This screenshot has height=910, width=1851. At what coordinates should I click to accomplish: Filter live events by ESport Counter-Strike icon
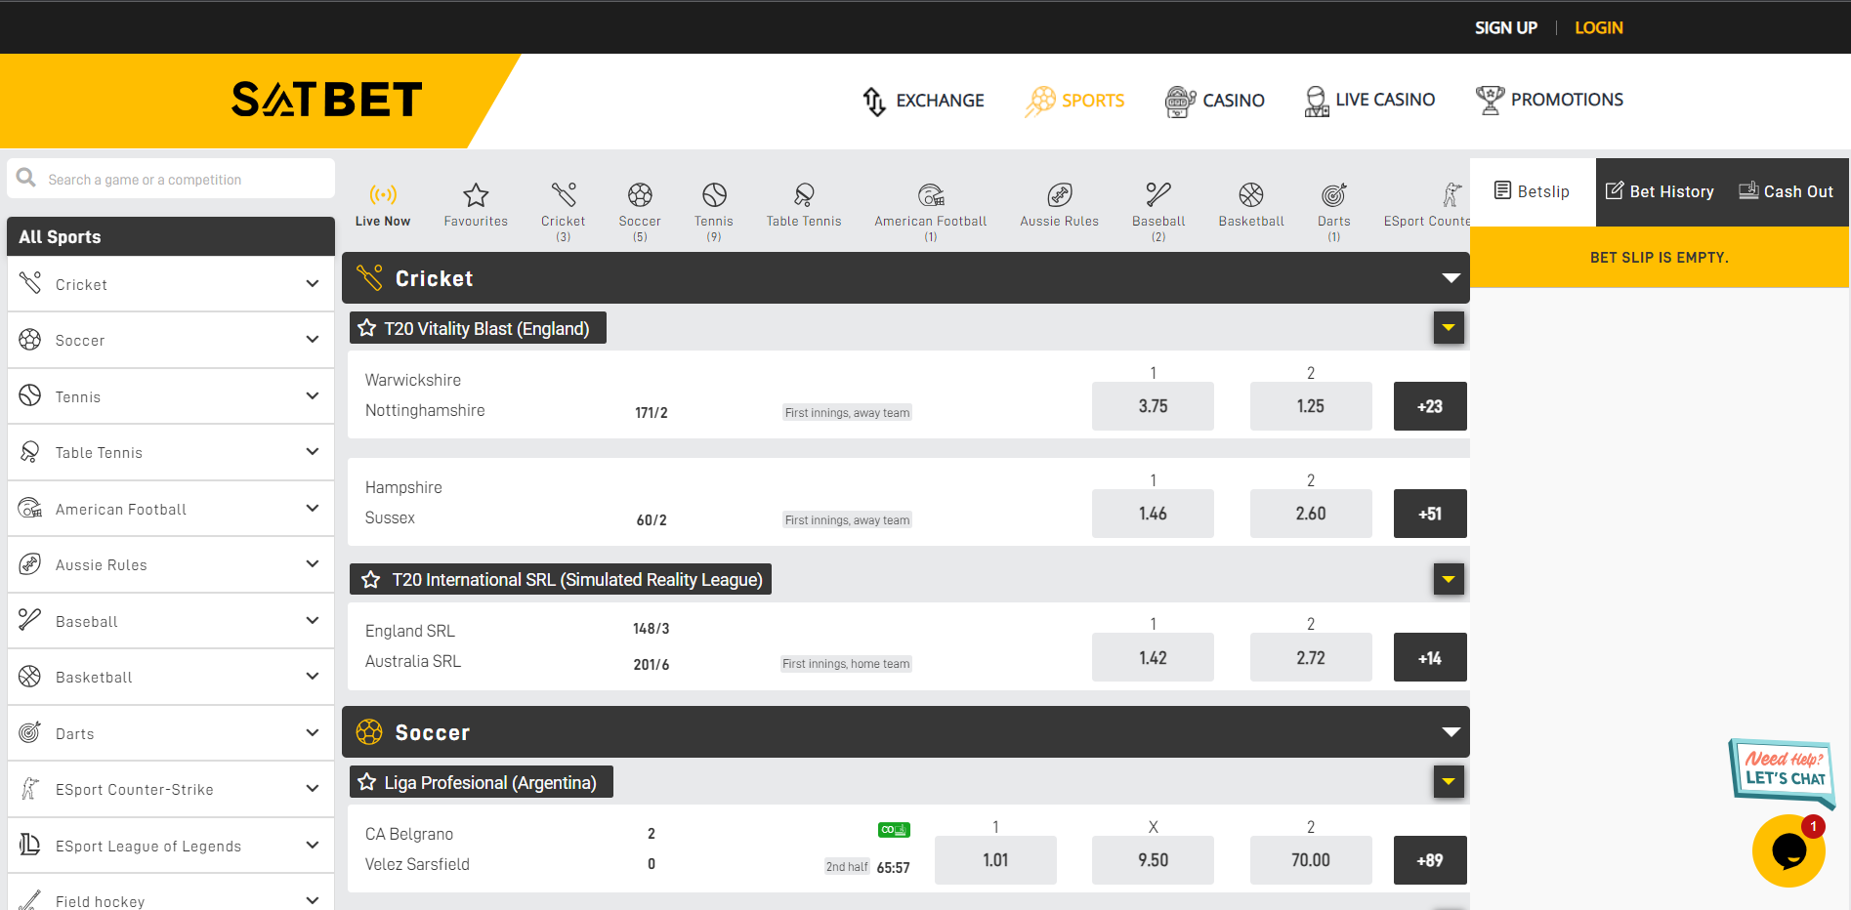[x=1451, y=194]
